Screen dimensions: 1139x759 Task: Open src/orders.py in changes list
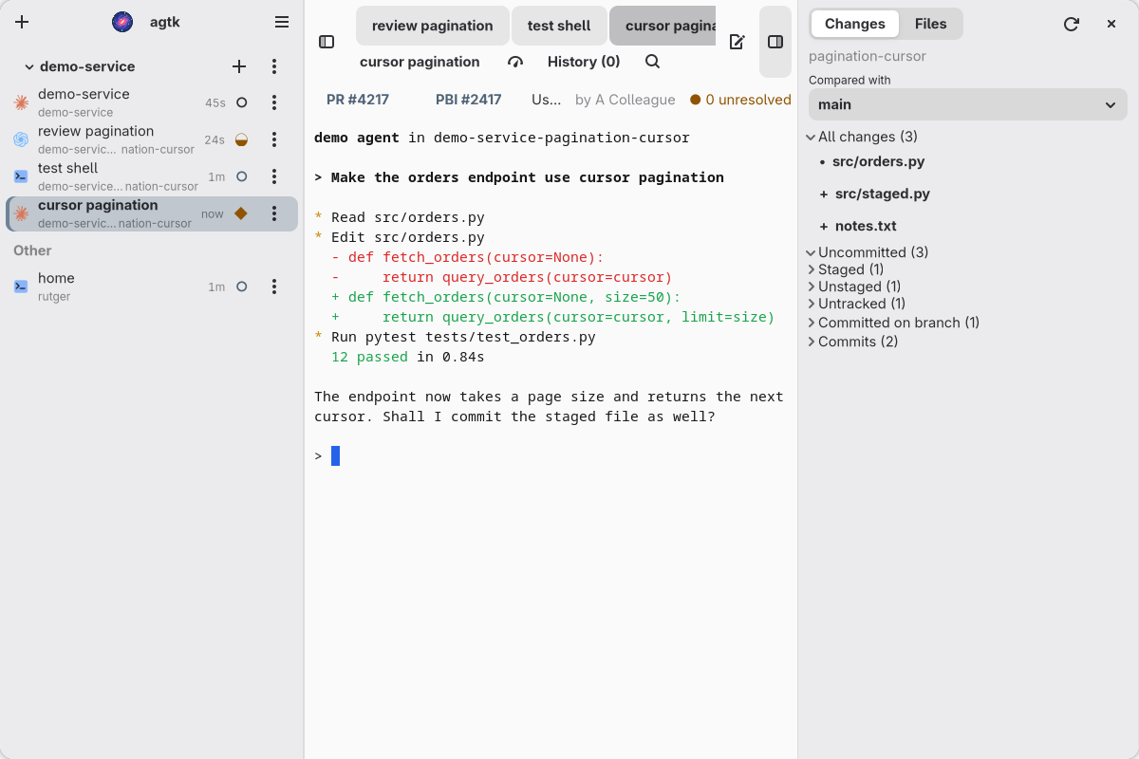click(x=878, y=161)
